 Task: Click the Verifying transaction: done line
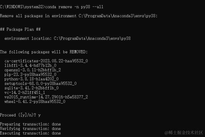click(30, 129)
